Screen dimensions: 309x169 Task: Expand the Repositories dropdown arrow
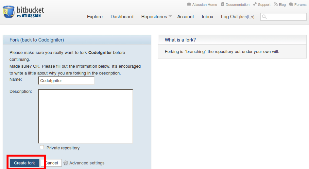170,16
